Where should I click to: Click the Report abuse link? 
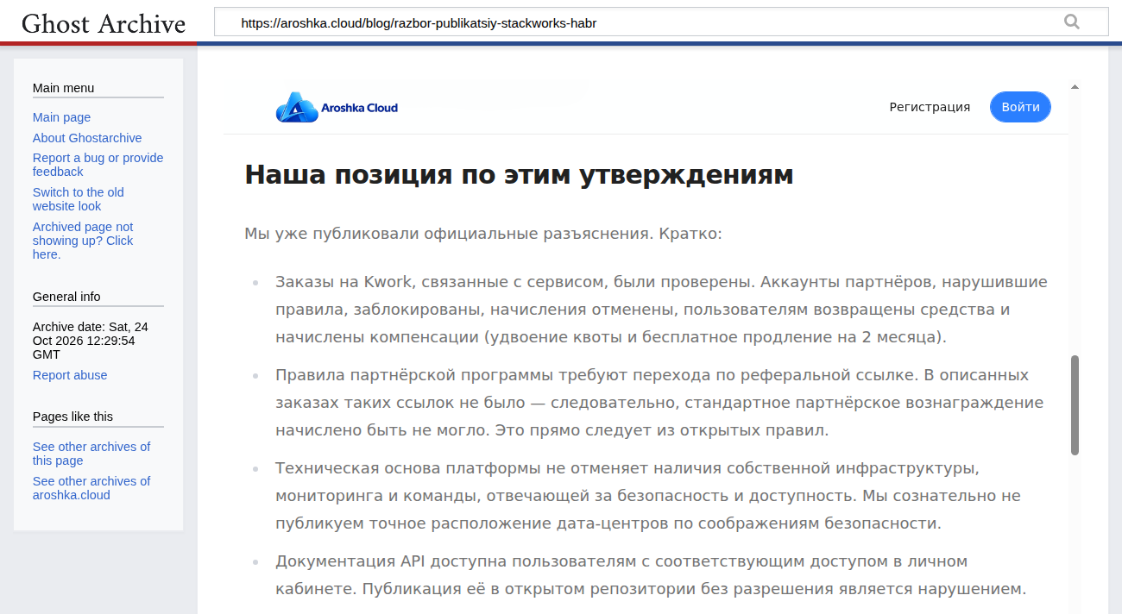tap(70, 375)
